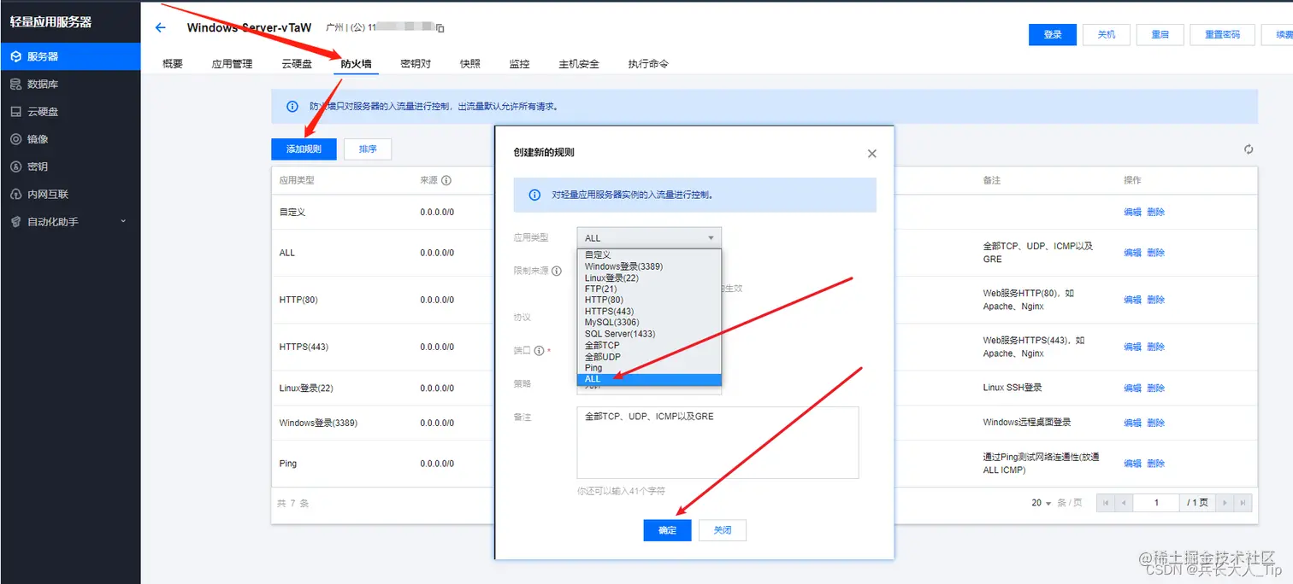
Task: Click 确定 to confirm the new rule
Action: 667,529
